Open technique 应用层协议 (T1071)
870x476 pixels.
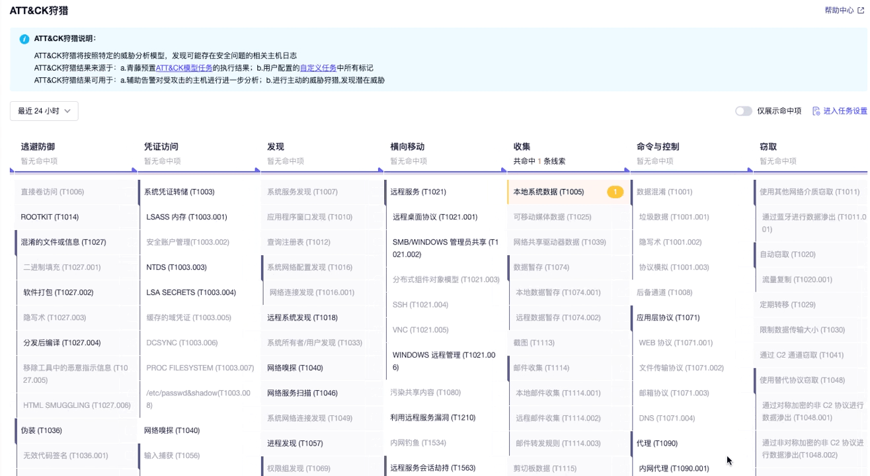tap(668, 318)
